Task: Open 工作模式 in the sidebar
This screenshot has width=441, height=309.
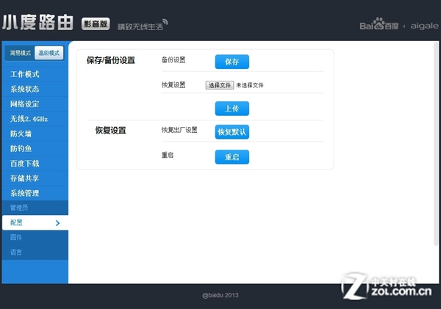Action: pyautogui.click(x=35, y=74)
